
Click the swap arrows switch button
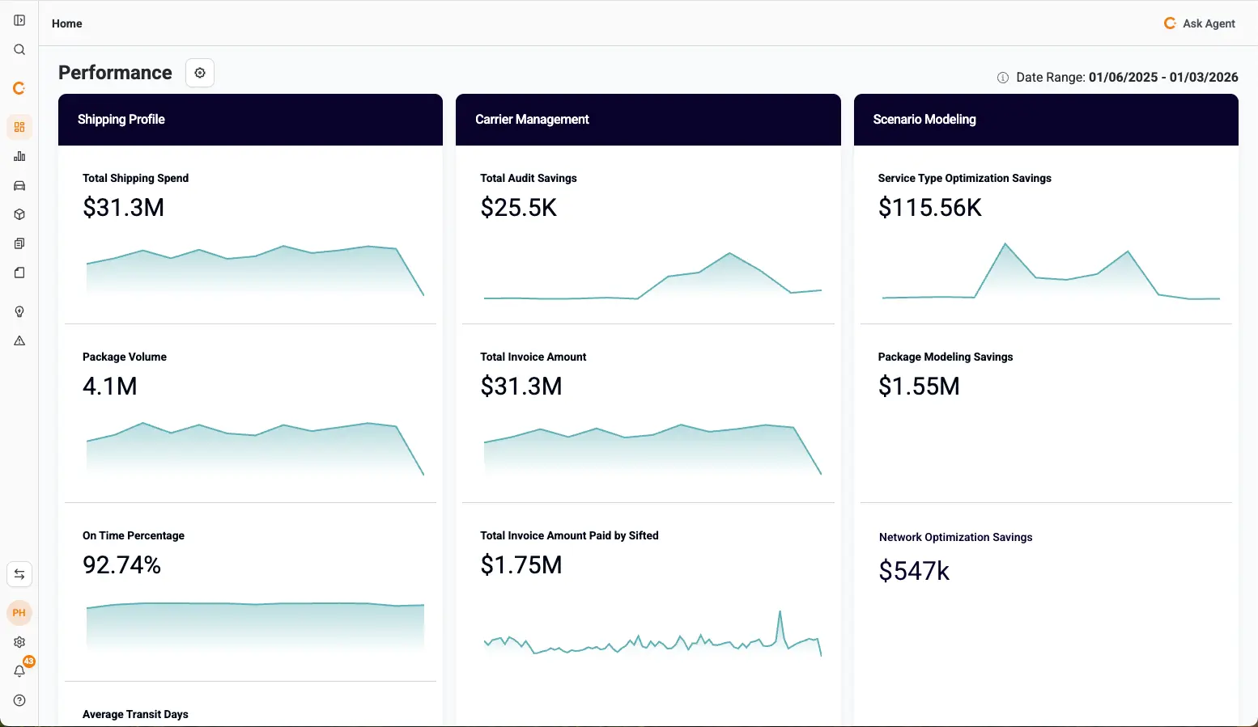click(19, 574)
